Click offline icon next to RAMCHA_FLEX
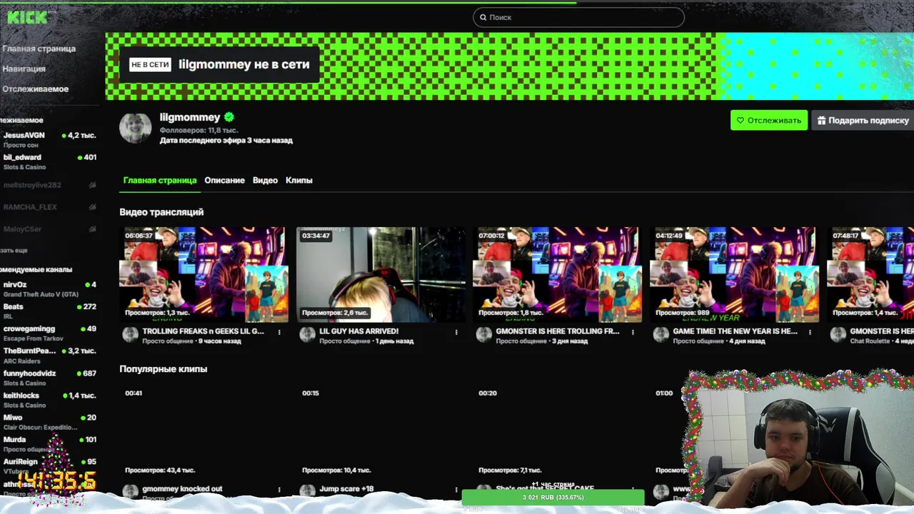 (92, 207)
